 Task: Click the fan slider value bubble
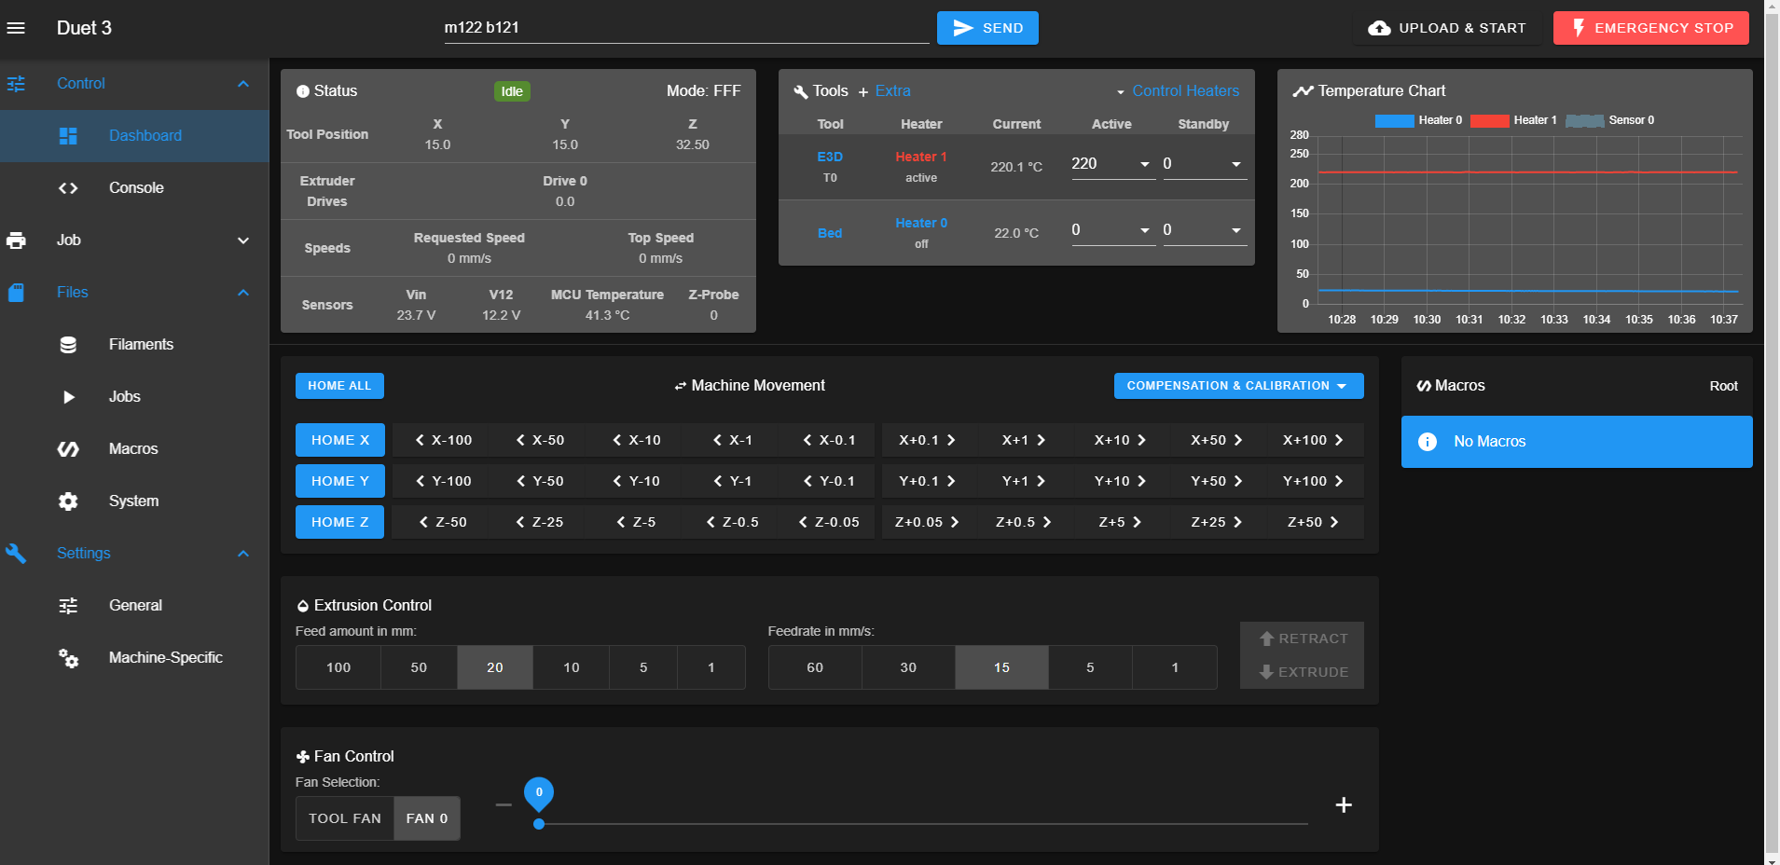(539, 793)
